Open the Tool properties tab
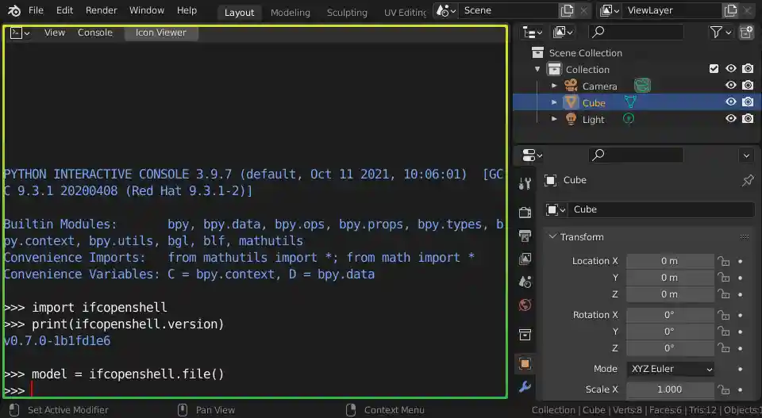This screenshot has width=762, height=418. coord(525,183)
